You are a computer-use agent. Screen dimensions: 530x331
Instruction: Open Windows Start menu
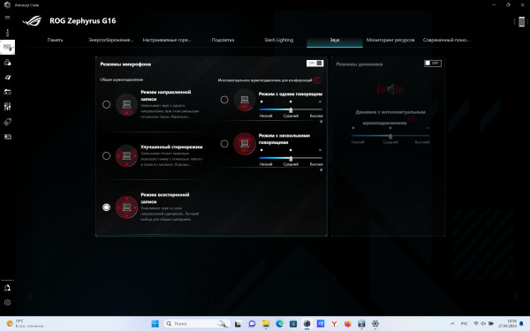155,324
